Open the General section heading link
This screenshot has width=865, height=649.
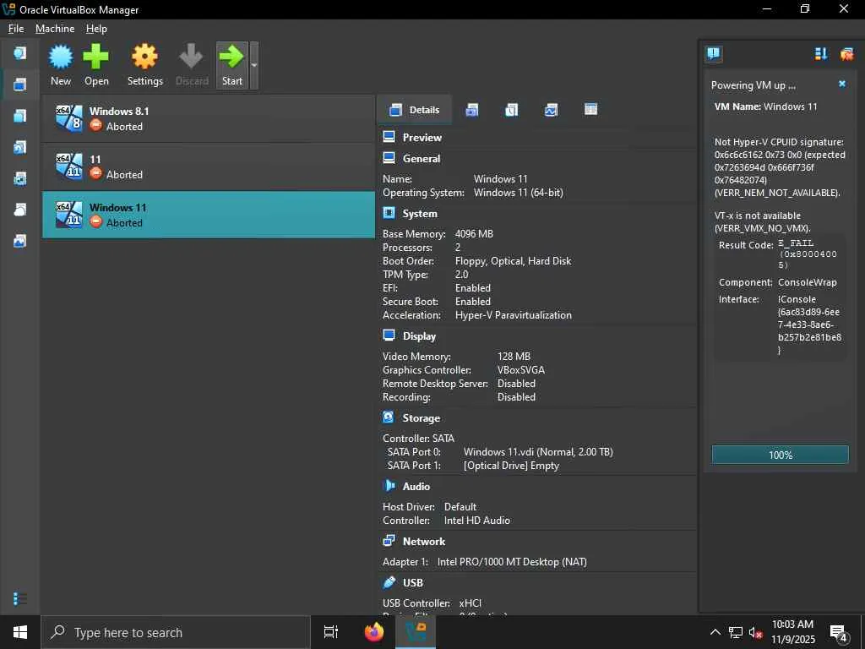click(x=422, y=158)
